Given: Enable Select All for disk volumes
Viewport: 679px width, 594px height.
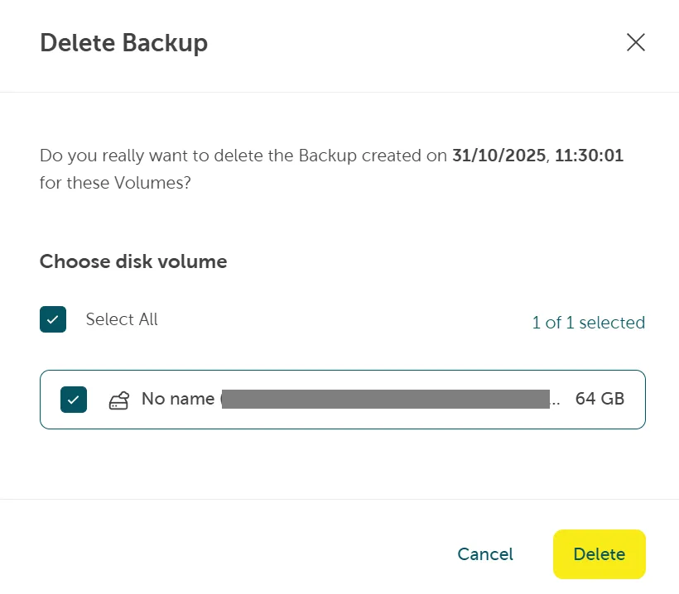Looking at the screenshot, I should 52,319.
